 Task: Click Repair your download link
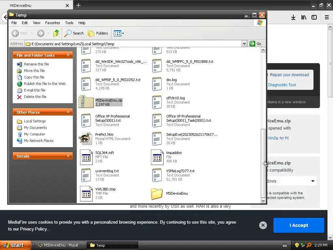289,75
